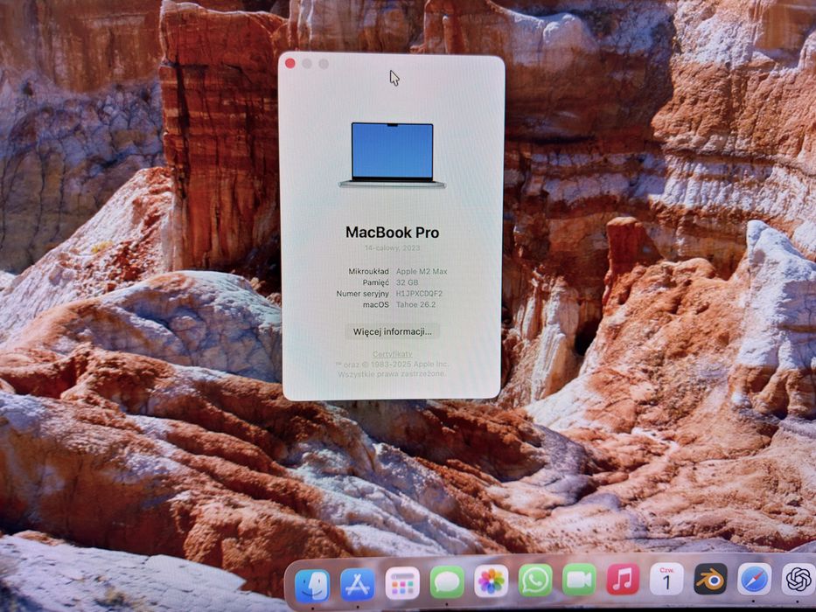Open the Safari browser
This screenshot has width=816, height=612.
click(754, 579)
